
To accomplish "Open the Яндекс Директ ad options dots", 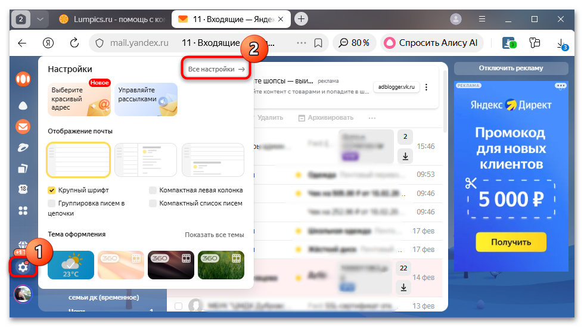I will [x=561, y=86].
